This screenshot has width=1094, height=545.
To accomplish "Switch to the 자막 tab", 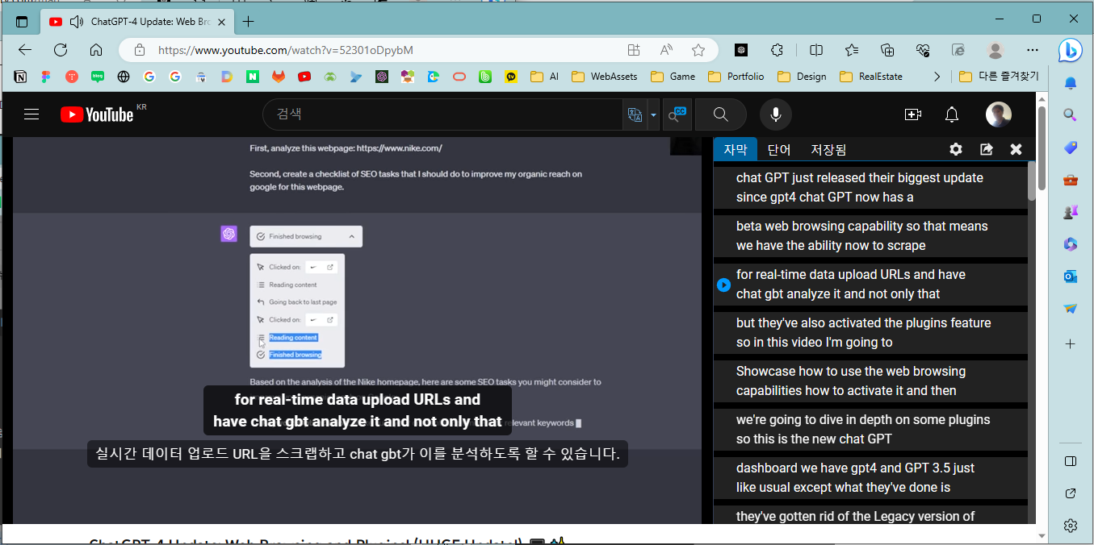I will pyautogui.click(x=736, y=150).
